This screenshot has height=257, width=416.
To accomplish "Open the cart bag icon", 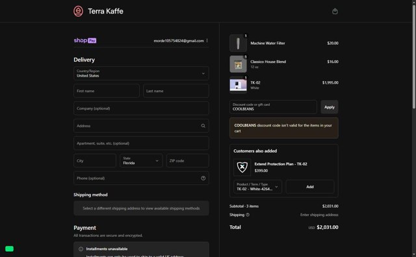I will click(335, 11).
